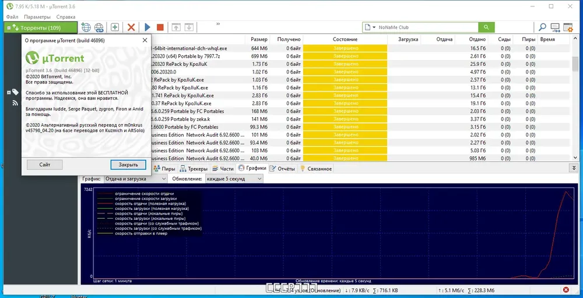
Task: Start torrent with the blue play icon
Action: point(147,27)
